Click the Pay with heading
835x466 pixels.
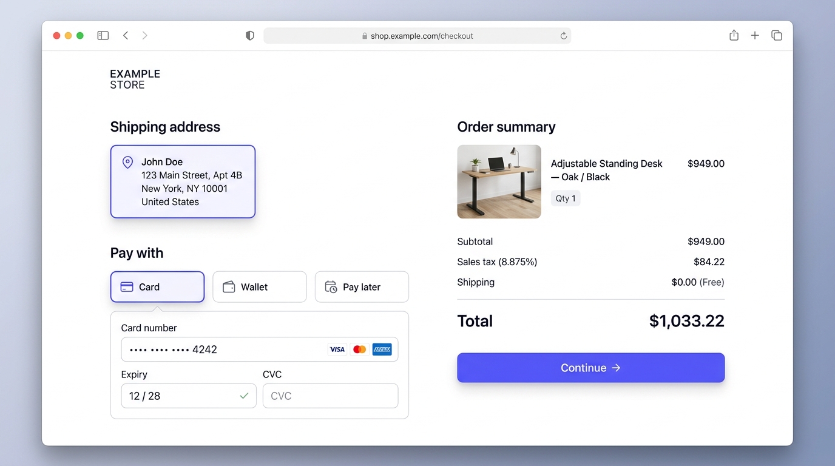(137, 253)
